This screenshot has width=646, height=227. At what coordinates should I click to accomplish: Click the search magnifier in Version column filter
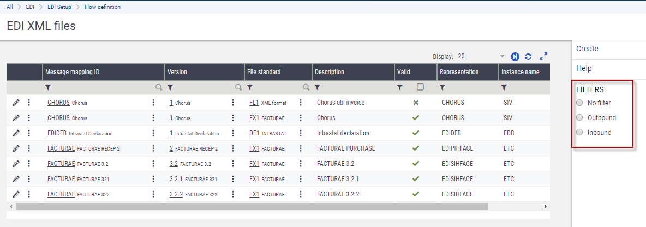(x=238, y=87)
